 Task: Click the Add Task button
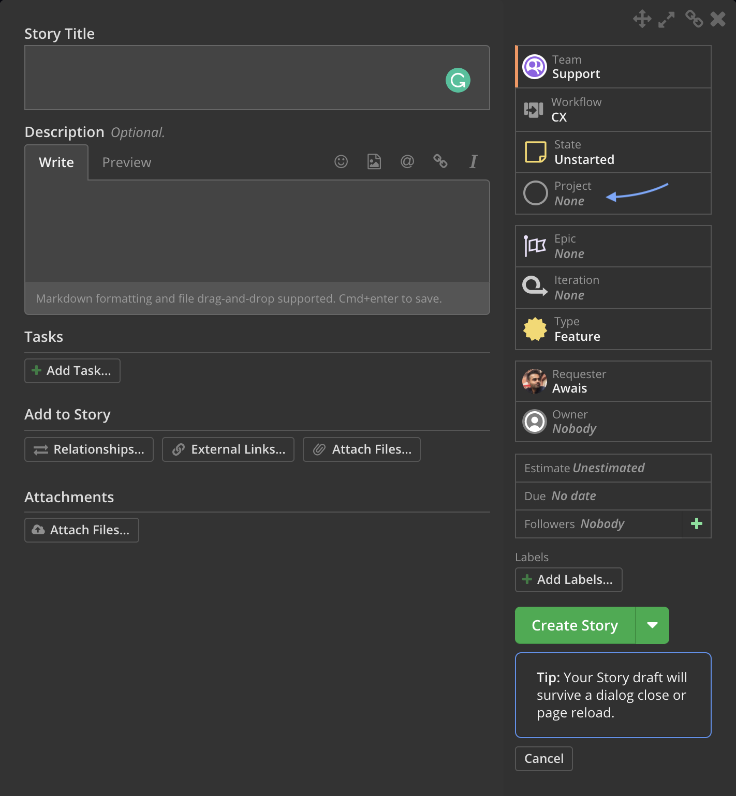pyautogui.click(x=72, y=371)
